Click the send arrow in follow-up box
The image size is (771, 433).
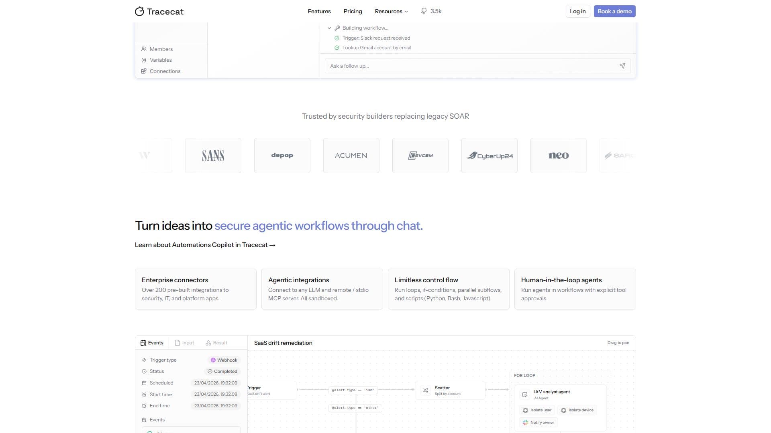tap(622, 66)
